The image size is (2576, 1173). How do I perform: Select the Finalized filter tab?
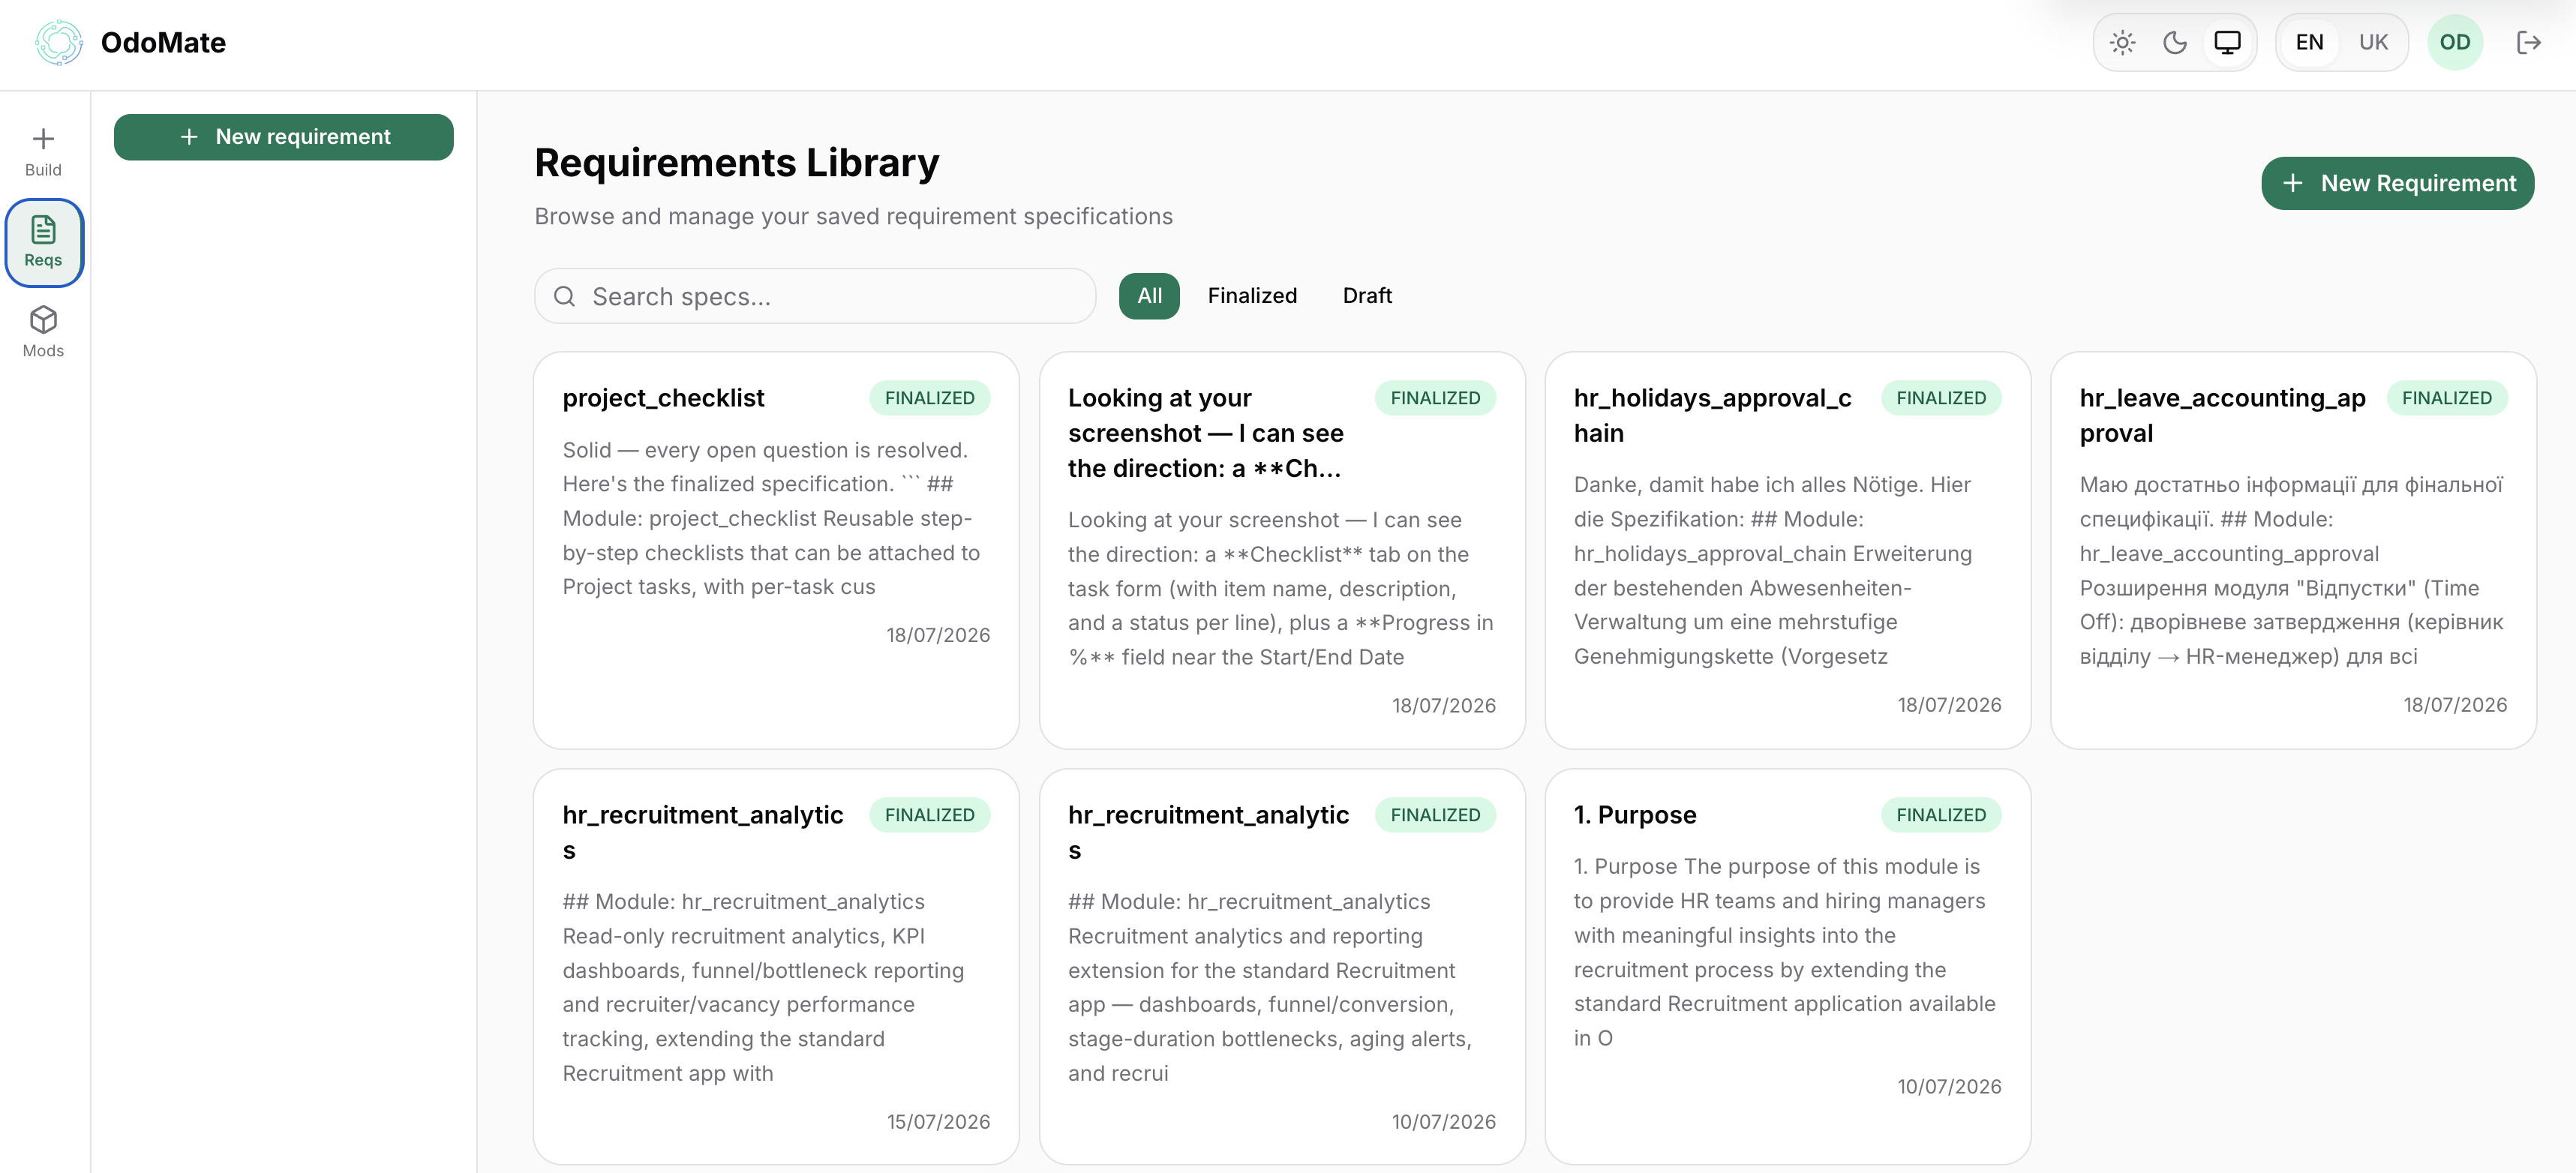pos(1252,296)
